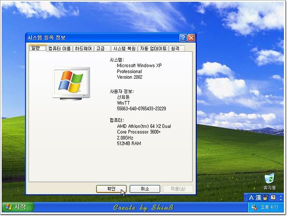Click the registered user name 신희돈
Viewport: 287px width, 216px height.
(123, 97)
